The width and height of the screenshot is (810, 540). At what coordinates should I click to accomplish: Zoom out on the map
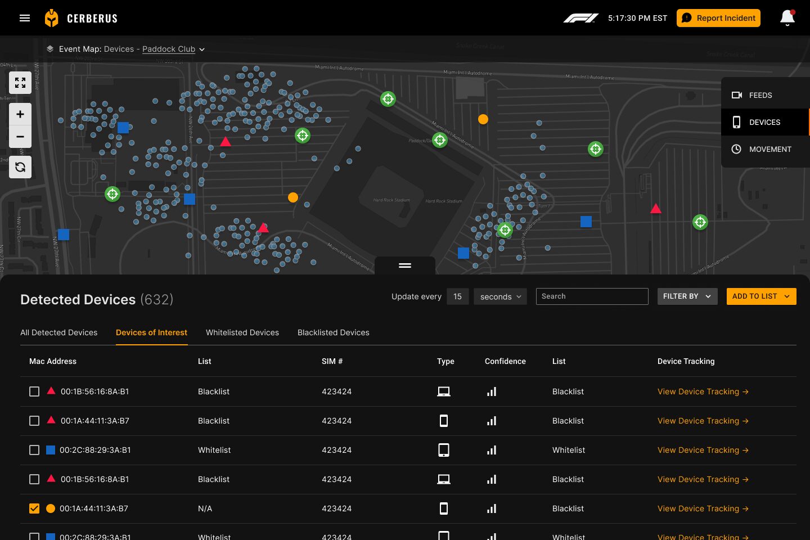pos(20,137)
